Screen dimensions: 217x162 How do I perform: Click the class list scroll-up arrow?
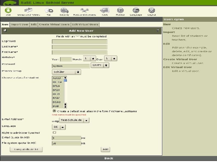point(65,78)
